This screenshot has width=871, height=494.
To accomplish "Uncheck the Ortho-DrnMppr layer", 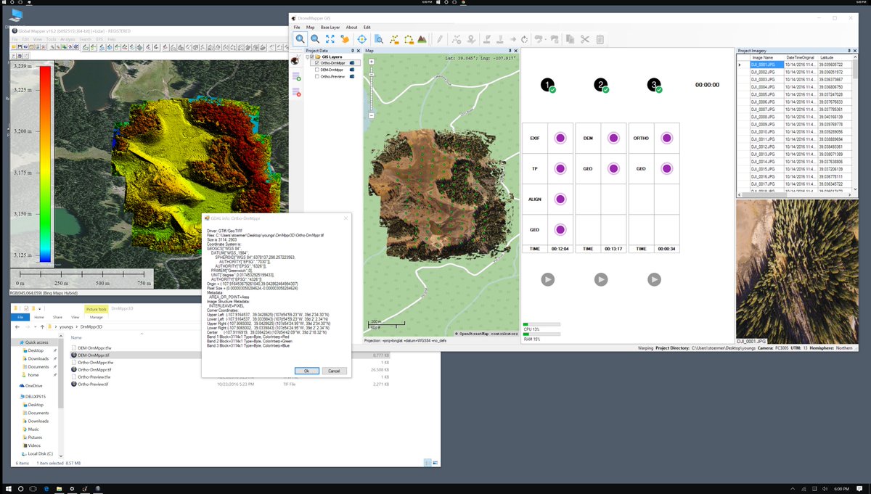I will [x=317, y=63].
